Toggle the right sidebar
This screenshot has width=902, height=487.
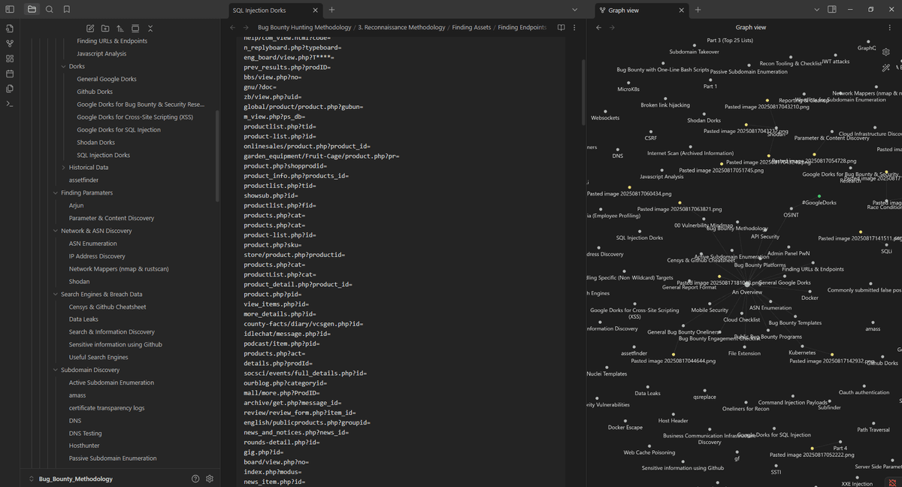click(x=832, y=10)
